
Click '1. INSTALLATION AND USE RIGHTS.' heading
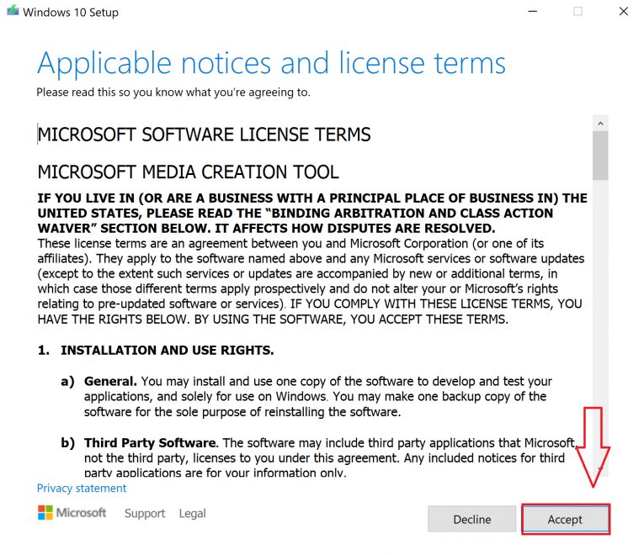(x=156, y=350)
